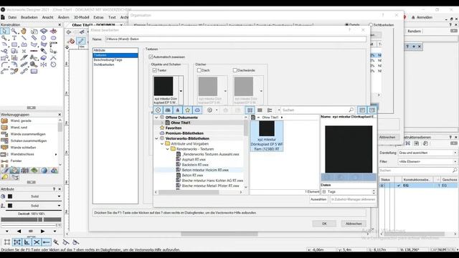Open the cloud libraries filter in resource toolbar
The width and height of the screenshot is (459, 258).
pyautogui.click(x=197, y=110)
